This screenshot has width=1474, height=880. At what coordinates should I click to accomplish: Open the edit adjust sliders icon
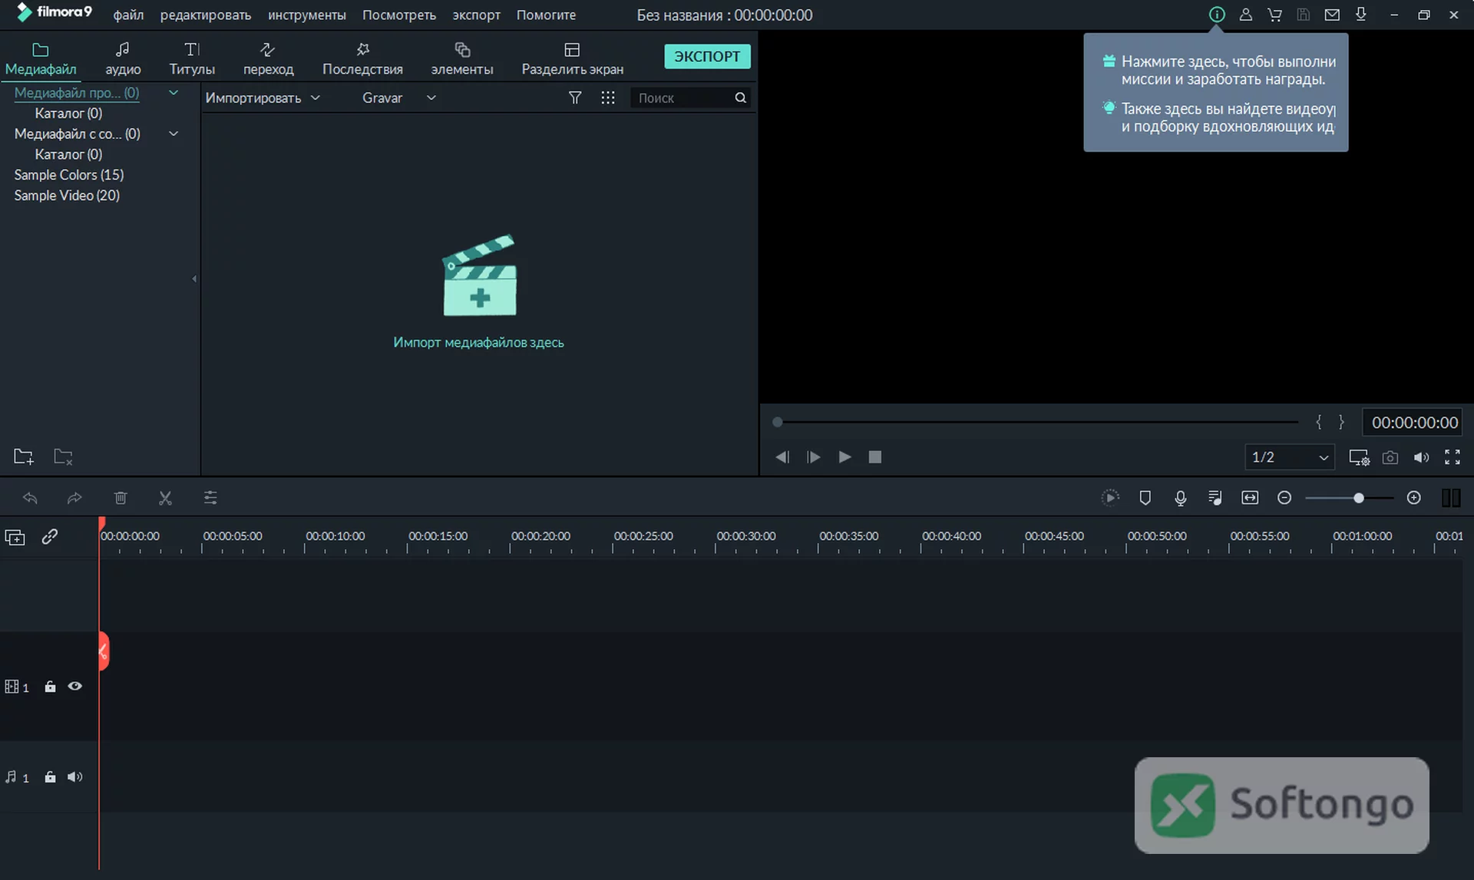pyautogui.click(x=210, y=498)
